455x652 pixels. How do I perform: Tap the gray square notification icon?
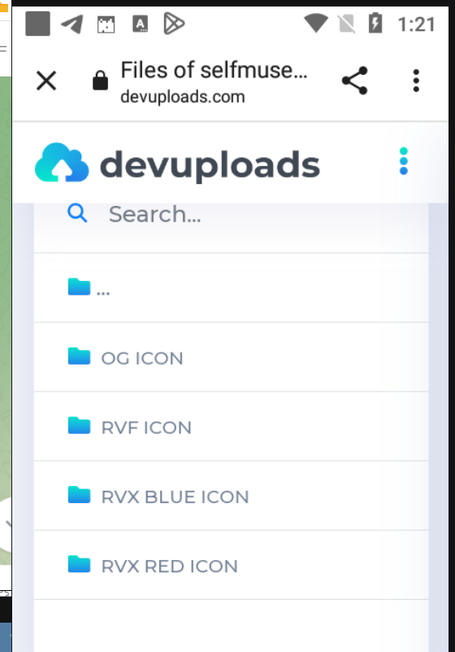click(37, 24)
